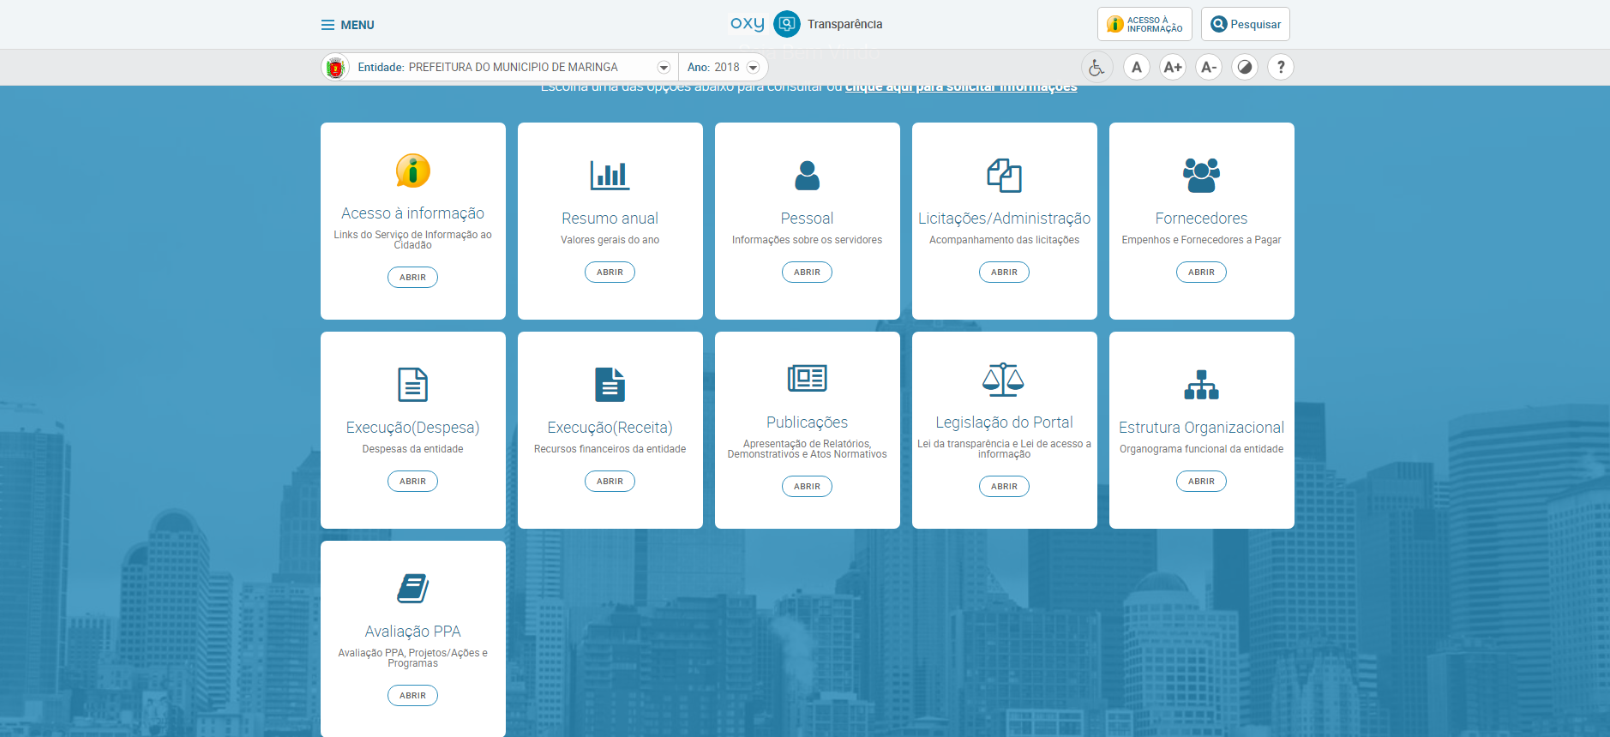Click the accessibility wheelchair icon
Viewport: 1610px width, 737px height.
(1096, 67)
